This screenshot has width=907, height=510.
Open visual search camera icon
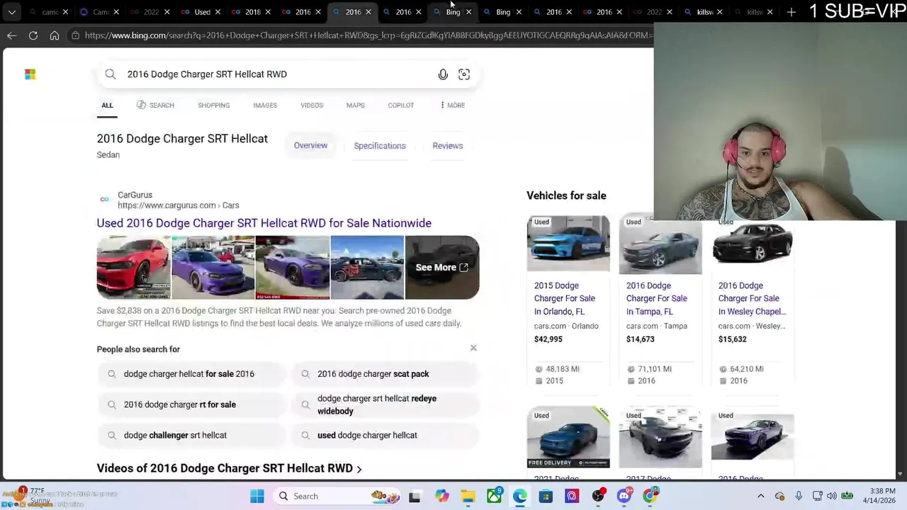click(x=464, y=74)
